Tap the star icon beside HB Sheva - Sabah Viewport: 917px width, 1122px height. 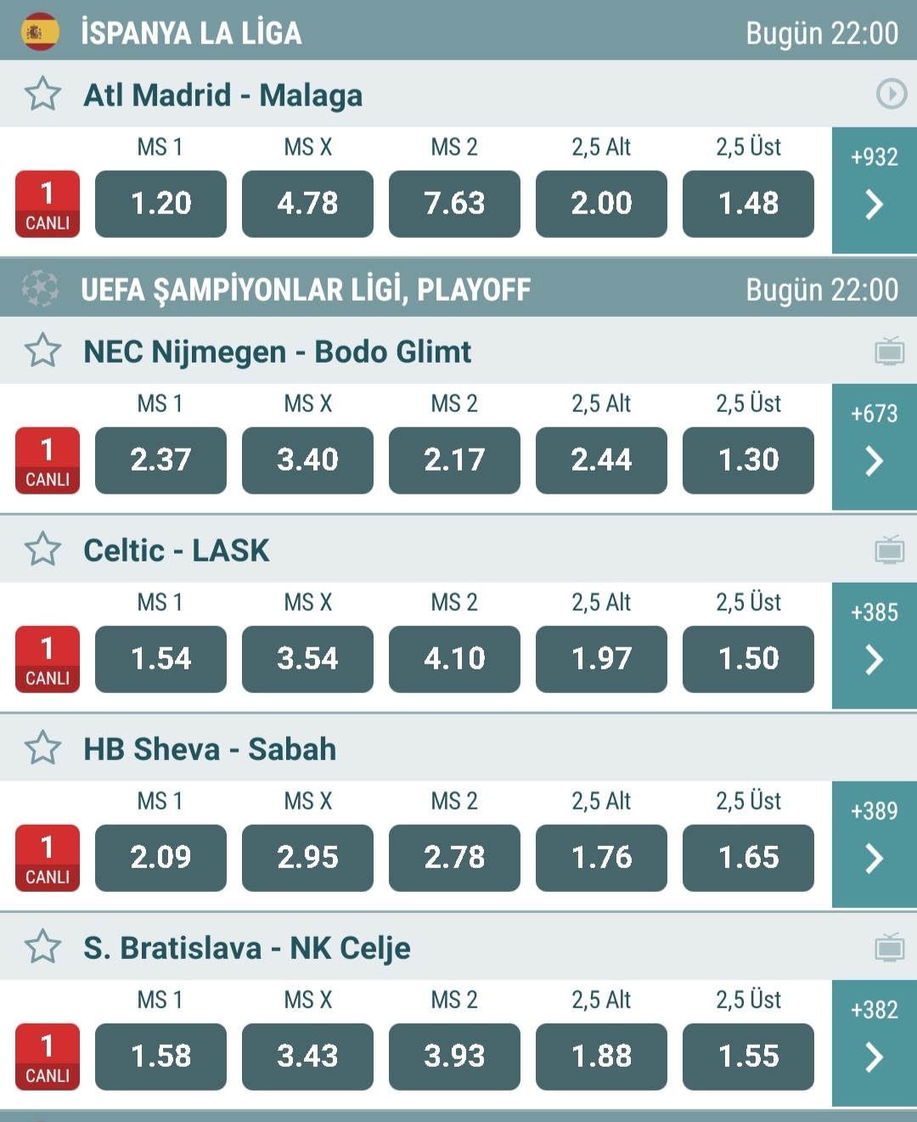click(x=42, y=748)
